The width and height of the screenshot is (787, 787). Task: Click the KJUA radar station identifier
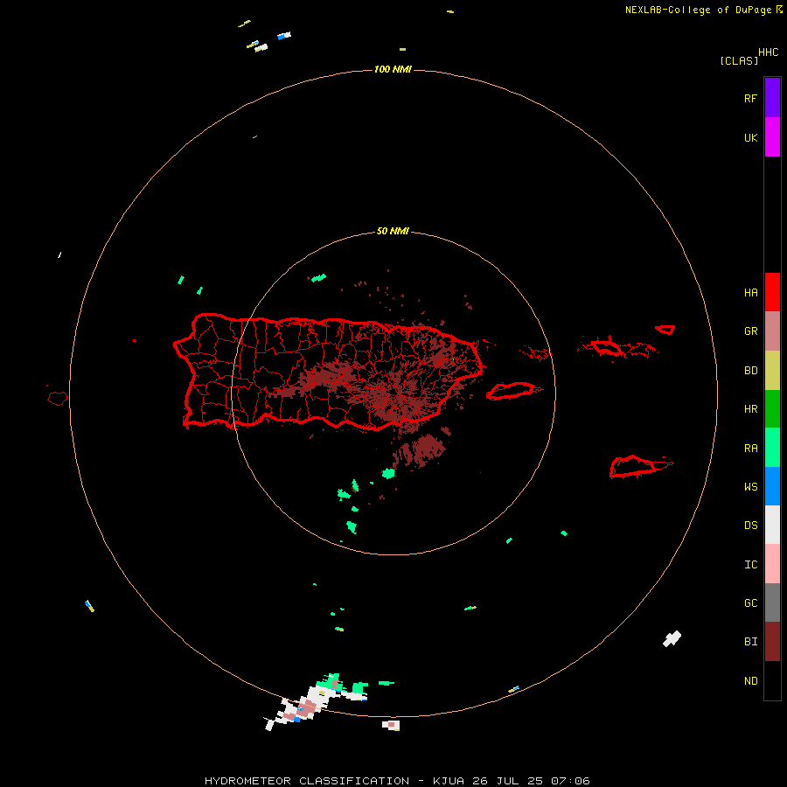tap(449, 781)
